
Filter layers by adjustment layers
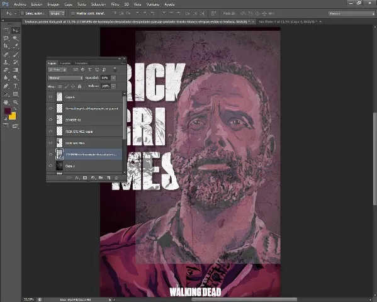click(x=82, y=70)
